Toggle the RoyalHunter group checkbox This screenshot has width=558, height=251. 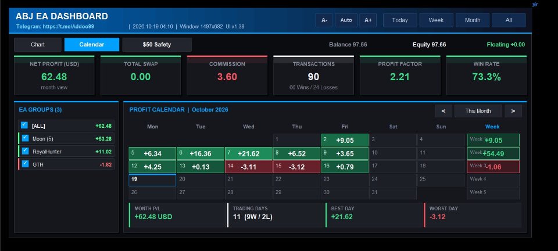coord(25,150)
